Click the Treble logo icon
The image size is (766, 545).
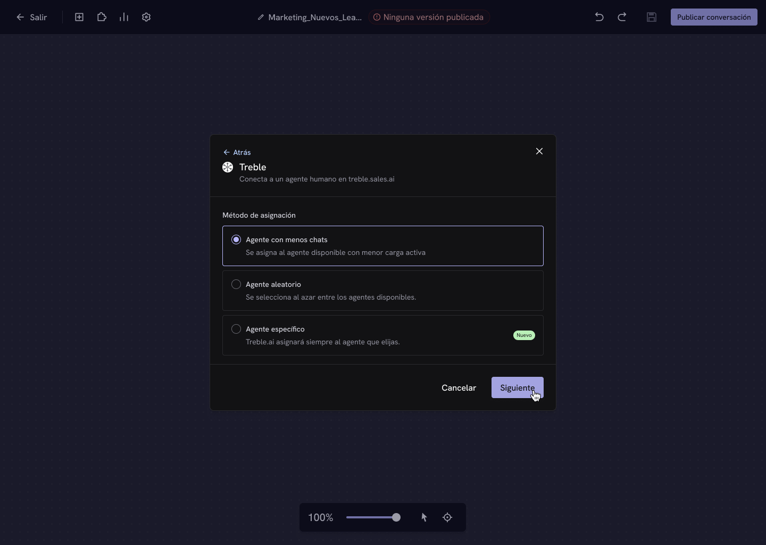tap(228, 167)
